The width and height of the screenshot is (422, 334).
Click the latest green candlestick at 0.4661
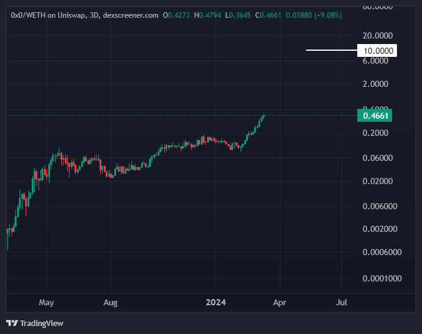coord(263,116)
